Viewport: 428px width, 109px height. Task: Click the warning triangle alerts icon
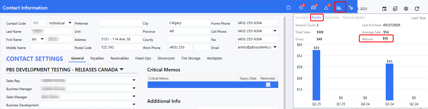tap(326, 8)
